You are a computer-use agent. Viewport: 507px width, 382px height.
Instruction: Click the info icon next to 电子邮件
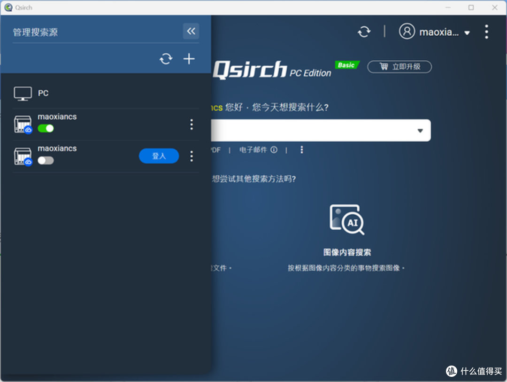point(274,149)
